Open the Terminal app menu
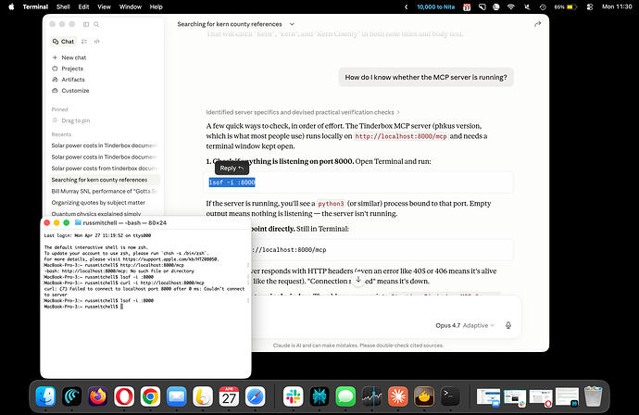Viewport: 639px width, 415px height. 35,6
